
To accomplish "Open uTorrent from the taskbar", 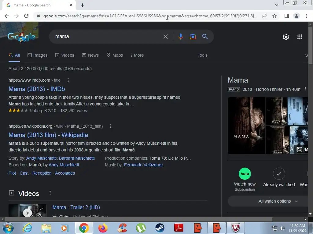I will [x=141, y=228].
